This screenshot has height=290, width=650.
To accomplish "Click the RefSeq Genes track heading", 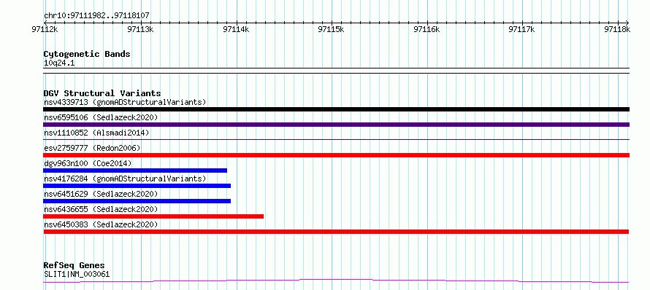I will (x=74, y=266).
